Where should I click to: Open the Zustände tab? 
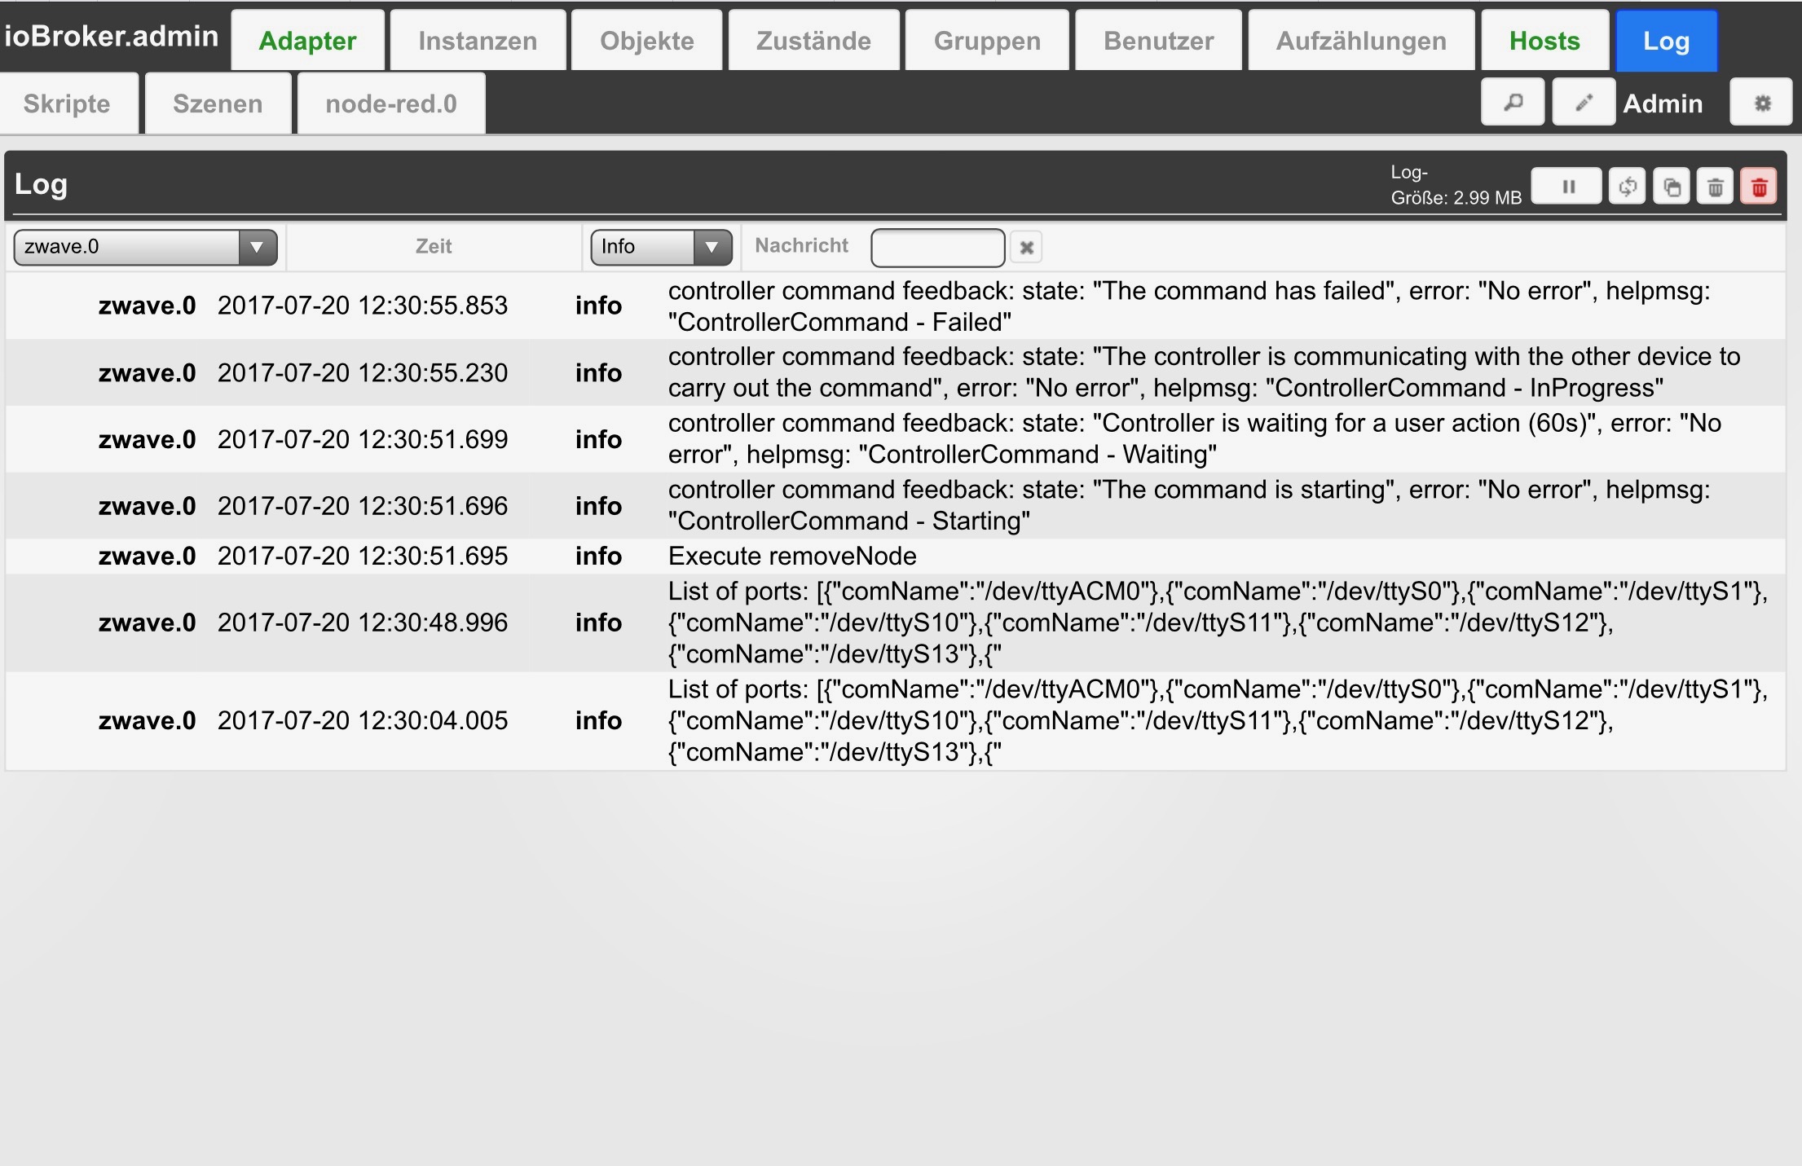(813, 41)
